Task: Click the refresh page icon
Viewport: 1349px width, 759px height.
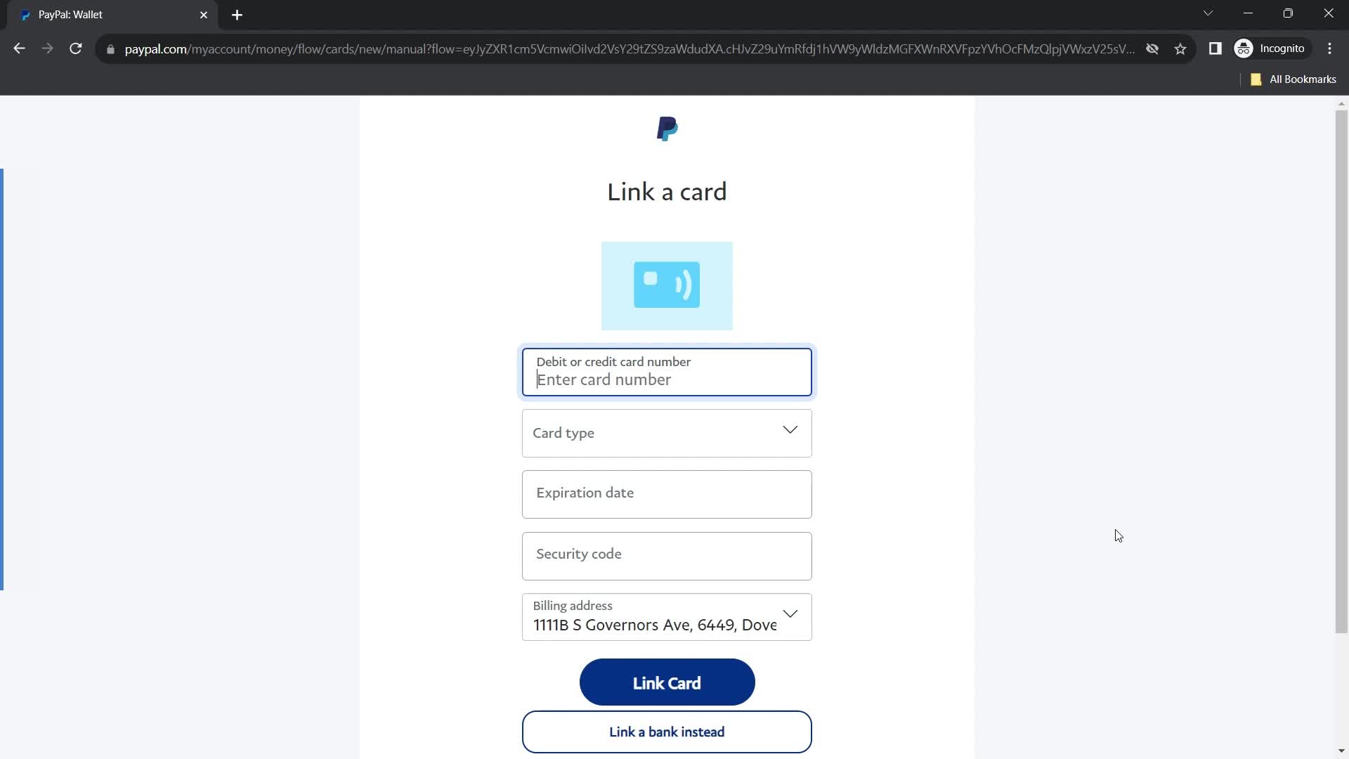Action: [76, 48]
